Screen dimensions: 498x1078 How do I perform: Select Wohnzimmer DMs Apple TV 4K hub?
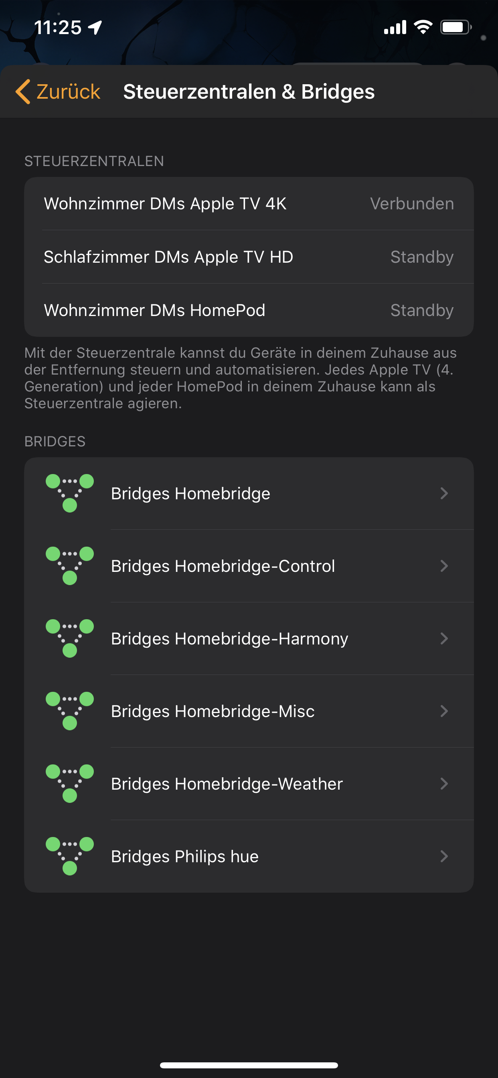[x=249, y=204]
